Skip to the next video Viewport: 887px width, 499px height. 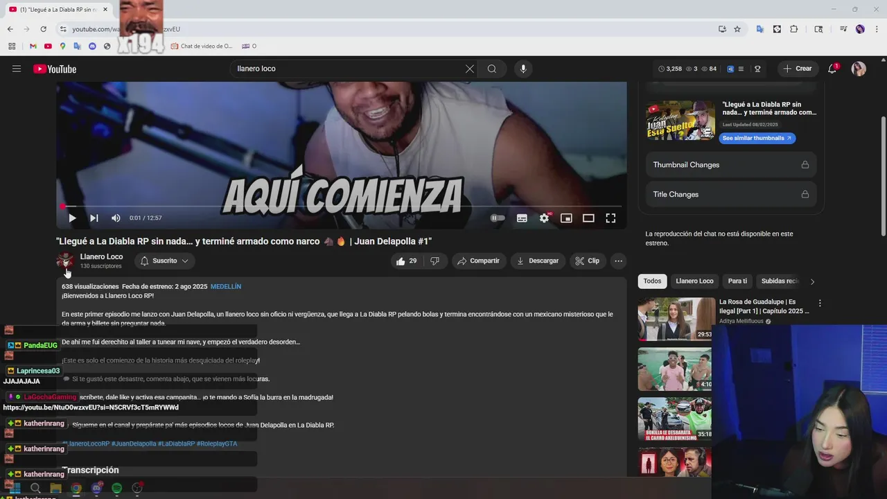coord(94,218)
